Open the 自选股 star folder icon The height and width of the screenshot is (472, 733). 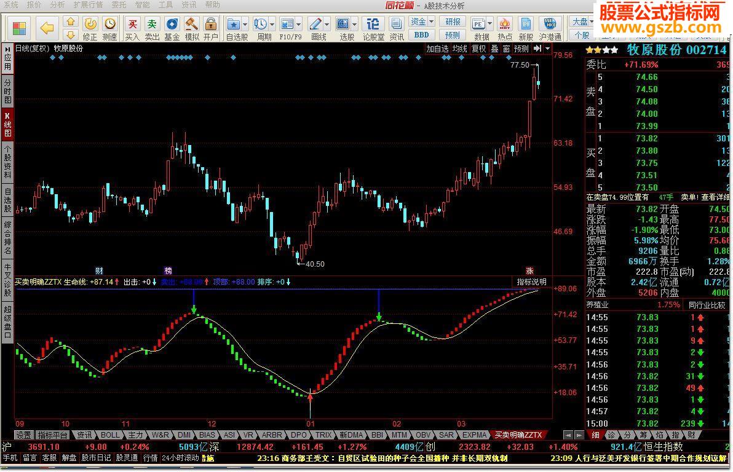(233, 24)
